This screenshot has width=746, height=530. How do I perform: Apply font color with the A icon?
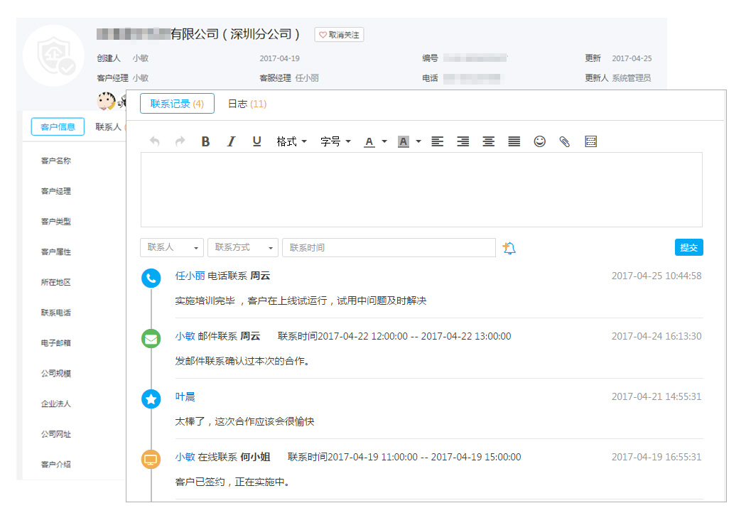369,142
